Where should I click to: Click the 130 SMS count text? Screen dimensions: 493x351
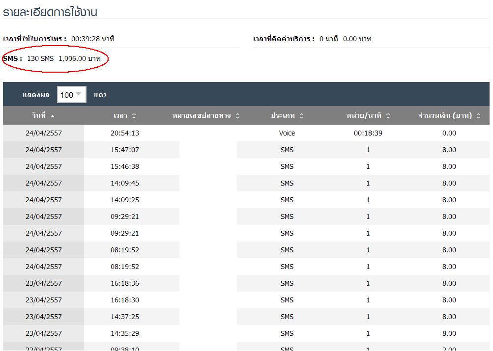tap(40, 58)
